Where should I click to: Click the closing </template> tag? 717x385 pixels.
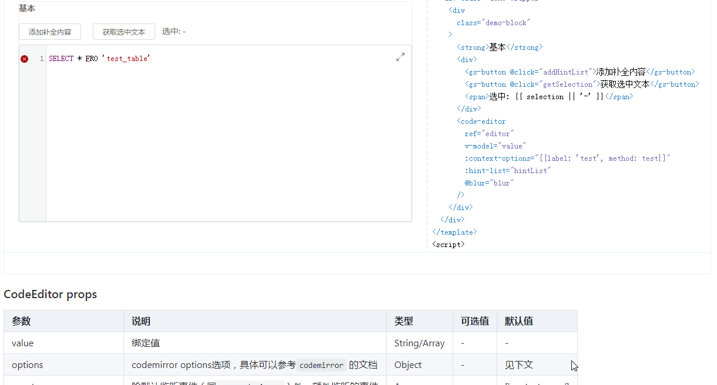pyautogui.click(x=454, y=232)
